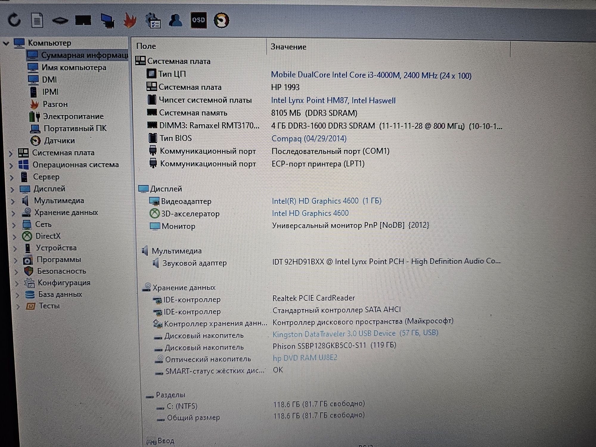Expand the Тесты tree node
Image resolution: width=596 pixels, height=447 pixels.
click(x=18, y=306)
